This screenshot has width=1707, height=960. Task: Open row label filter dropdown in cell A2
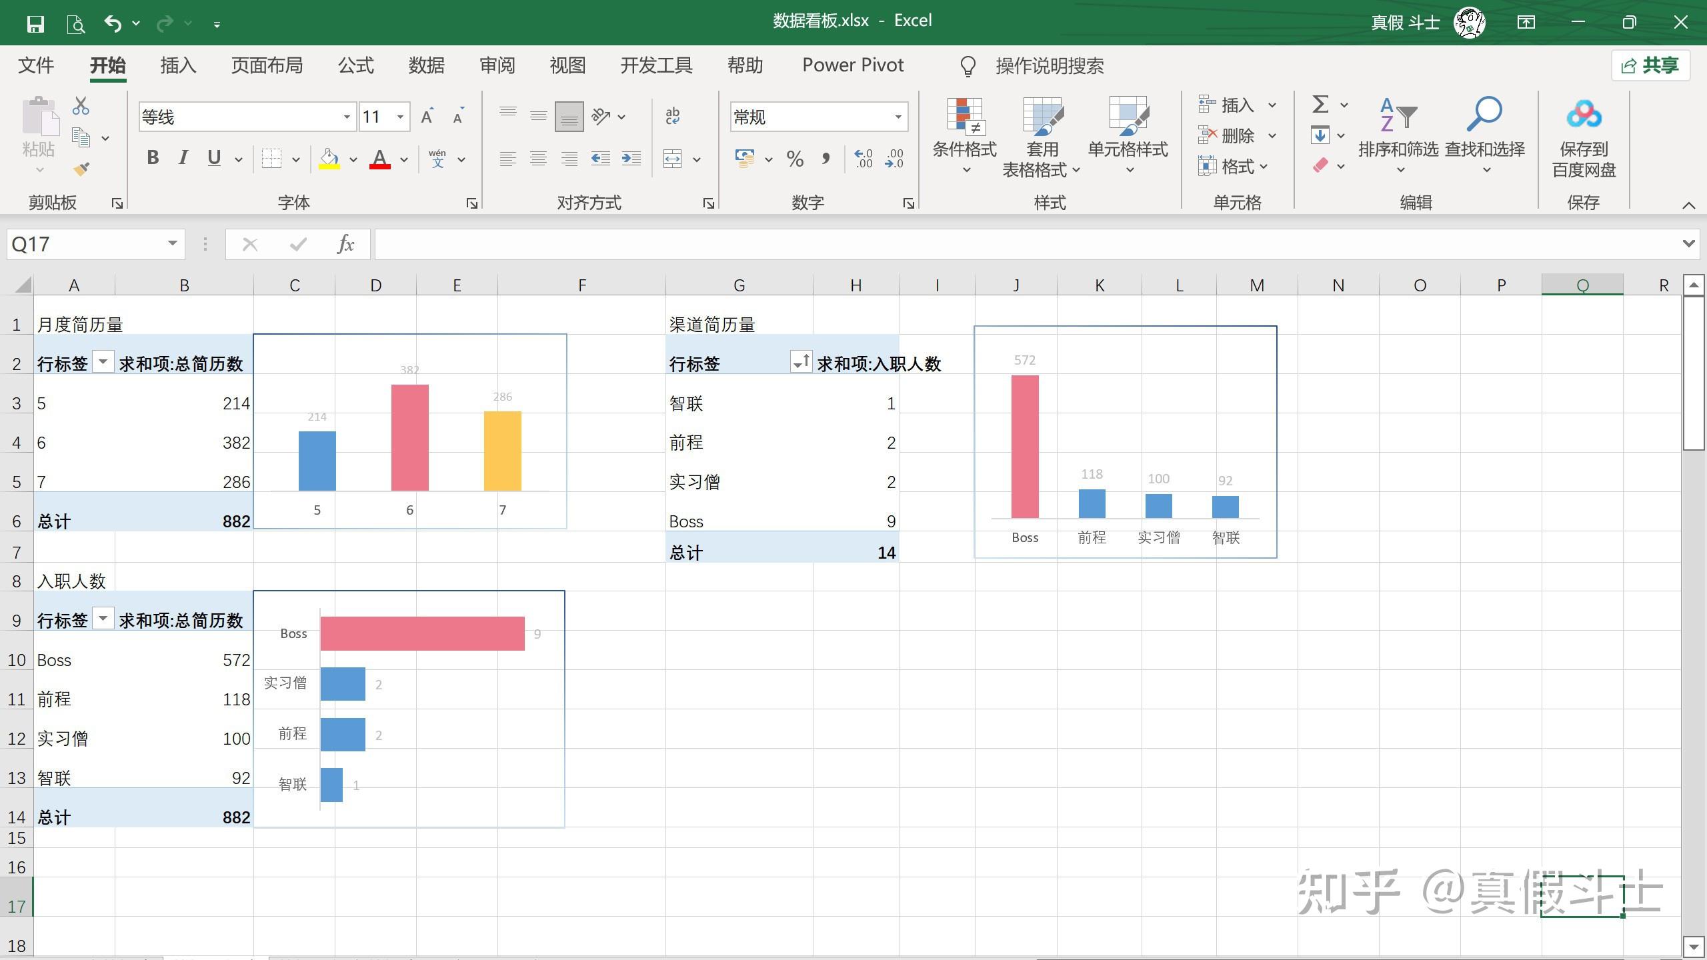coord(103,362)
